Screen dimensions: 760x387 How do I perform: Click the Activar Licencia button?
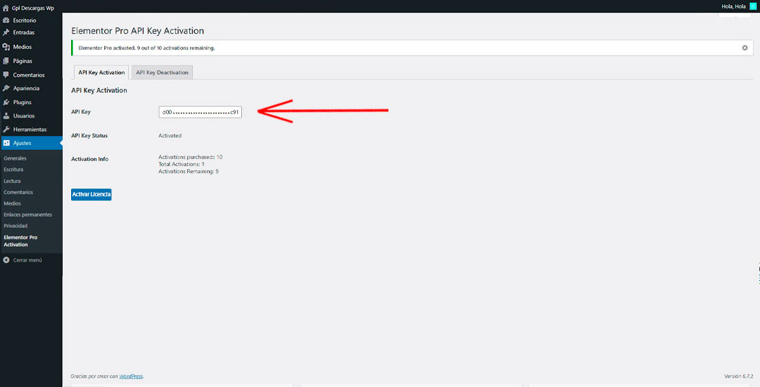pyautogui.click(x=91, y=194)
